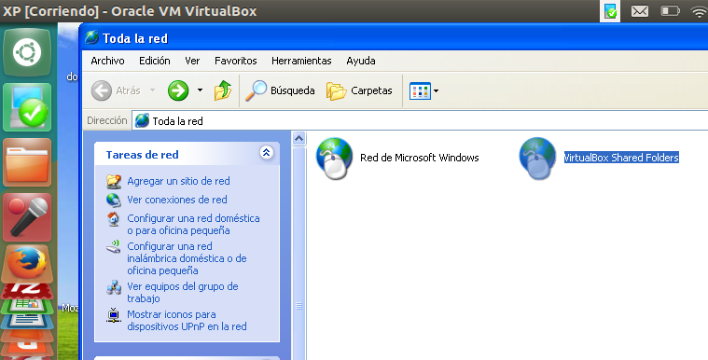Click the workgroup computers icon

coord(114,287)
